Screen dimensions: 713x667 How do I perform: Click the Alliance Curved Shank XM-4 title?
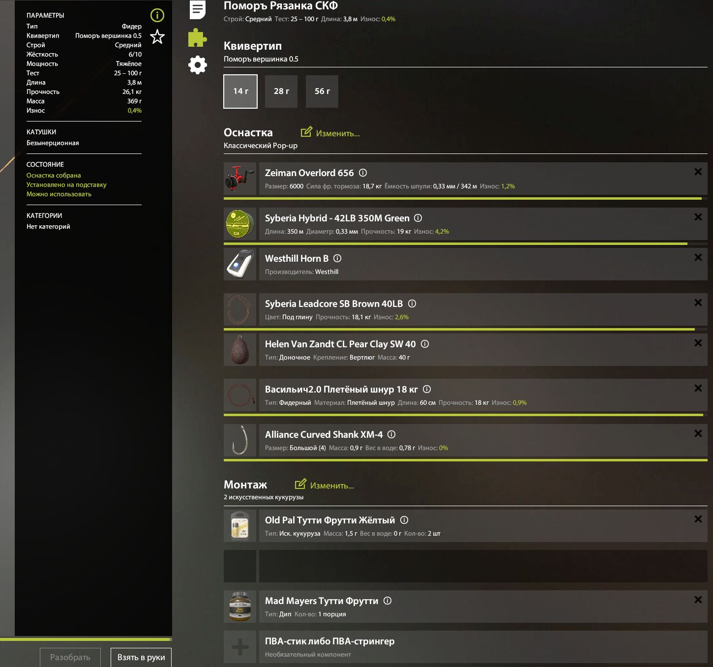click(x=324, y=434)
